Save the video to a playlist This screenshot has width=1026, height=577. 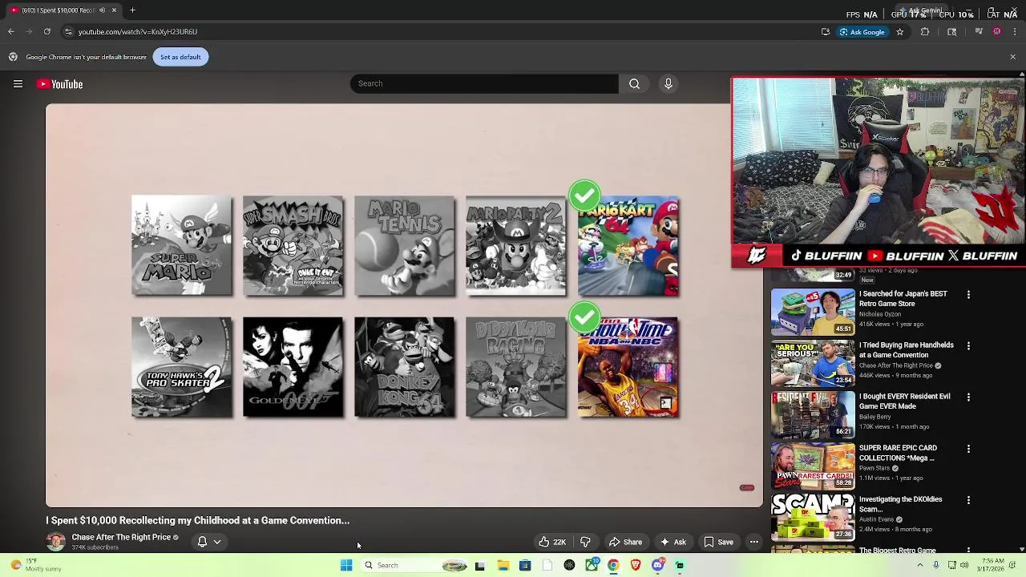pyautogui.click(x=718, y=543)
